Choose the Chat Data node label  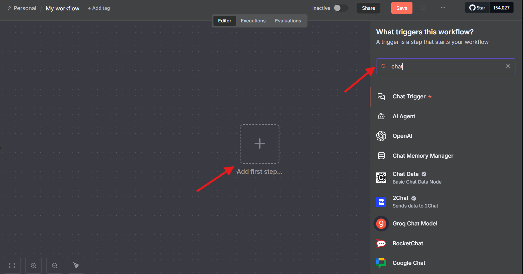coord(406,174)
